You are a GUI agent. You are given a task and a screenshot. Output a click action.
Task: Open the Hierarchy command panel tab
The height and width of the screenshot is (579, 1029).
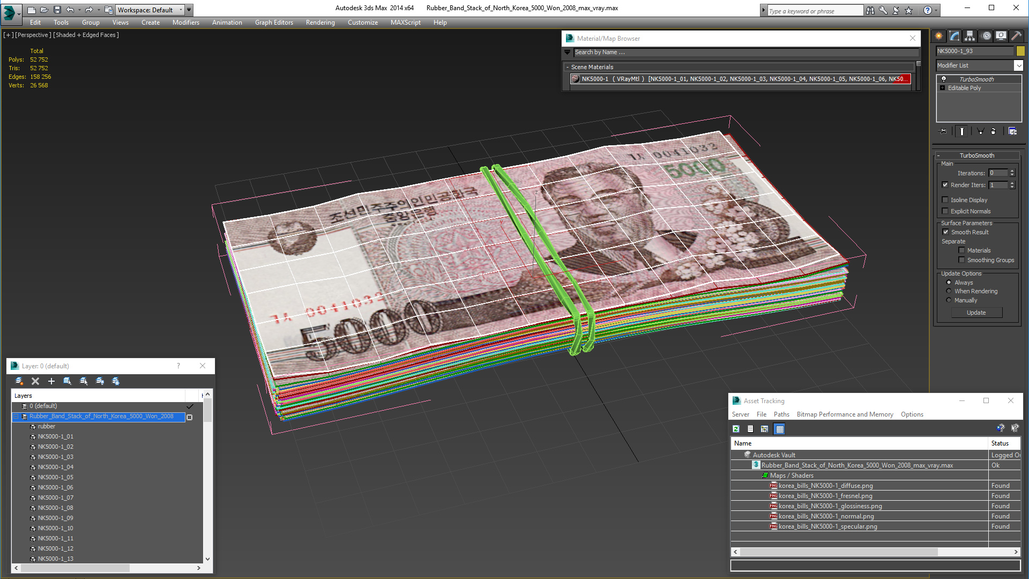(x=970, y=36)
